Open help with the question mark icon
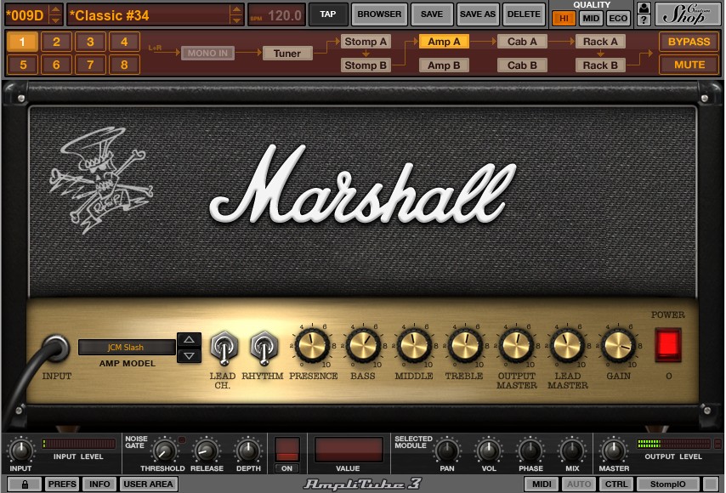The image size is (726, 493). point(644,20)
